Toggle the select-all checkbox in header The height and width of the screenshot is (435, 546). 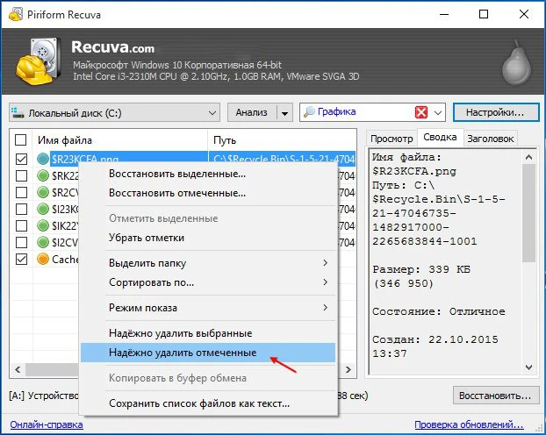[x=21, y=139]
